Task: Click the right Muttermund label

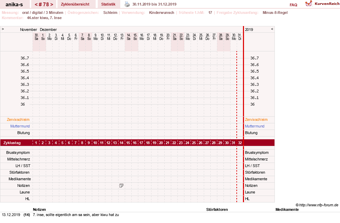Action: pos(254,126)
